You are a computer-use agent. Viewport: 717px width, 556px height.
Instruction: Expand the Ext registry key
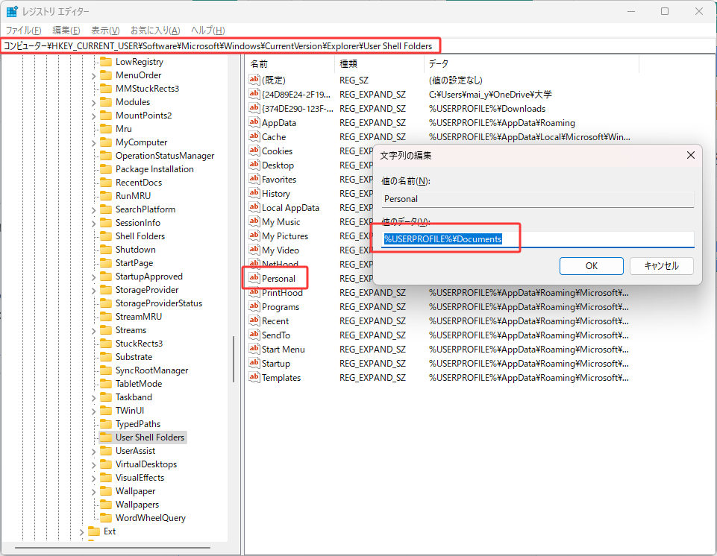click(x=81, y=531)
